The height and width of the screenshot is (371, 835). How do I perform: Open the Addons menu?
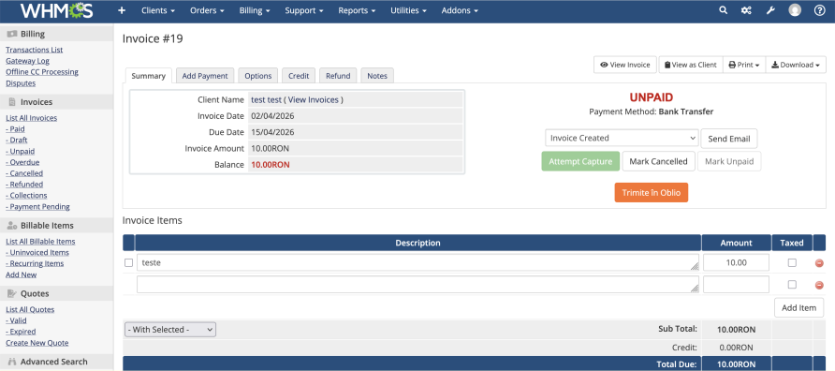tap(460, 10)
